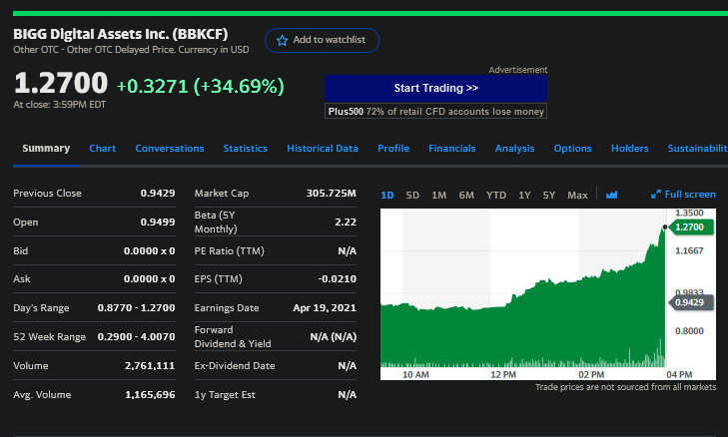Open the Full screen chart link

point(689,195)
